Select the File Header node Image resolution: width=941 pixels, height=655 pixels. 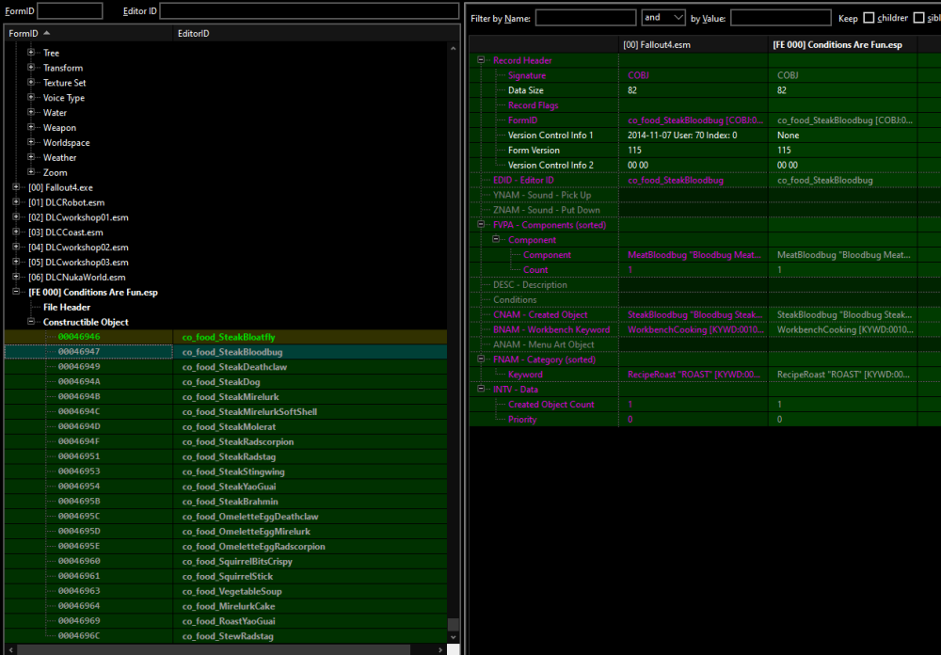67,307
